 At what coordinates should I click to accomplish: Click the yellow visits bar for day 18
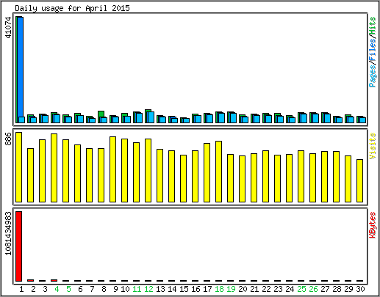click(219, 172)
